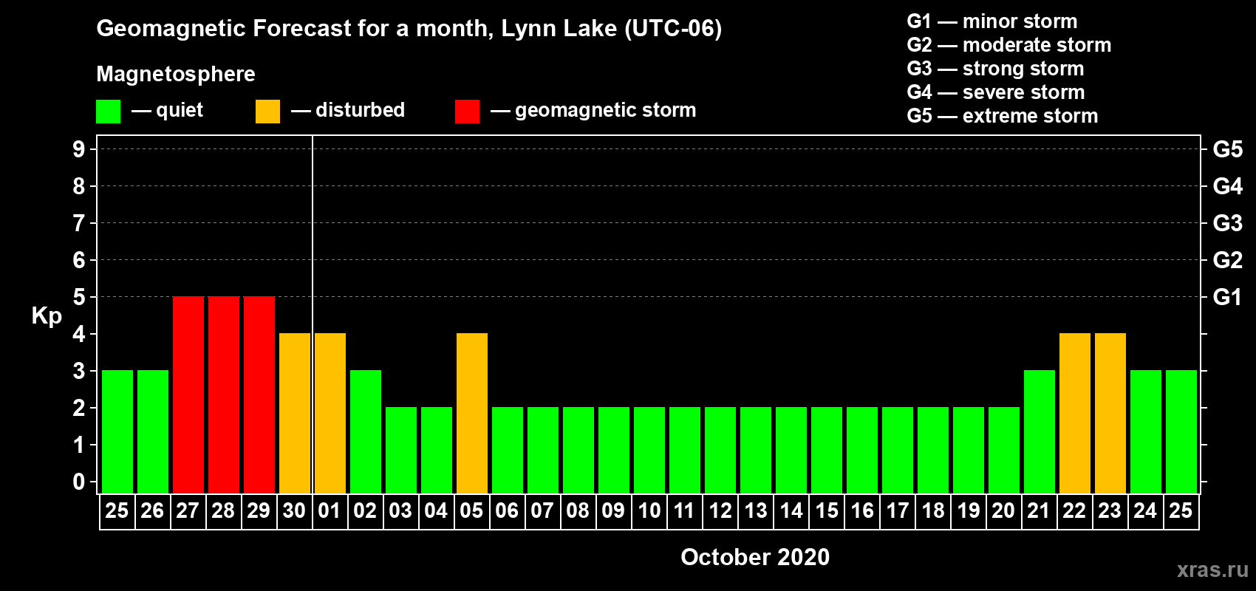Select the orange bar for day 30

click(x=295, y=414)
